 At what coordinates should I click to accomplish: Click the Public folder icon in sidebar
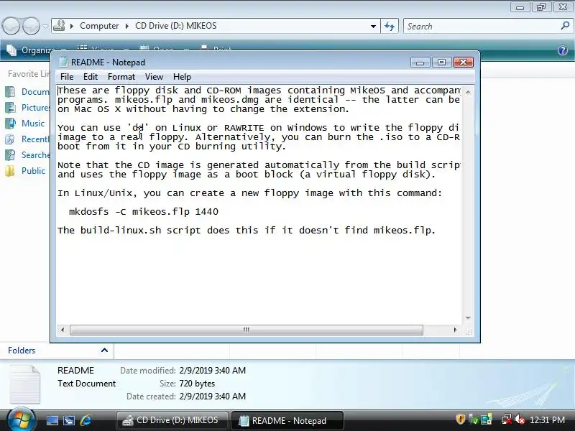point(10,170)
